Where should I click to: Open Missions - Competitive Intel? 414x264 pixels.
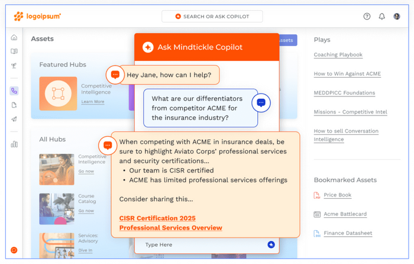click(x=350, y=112)
